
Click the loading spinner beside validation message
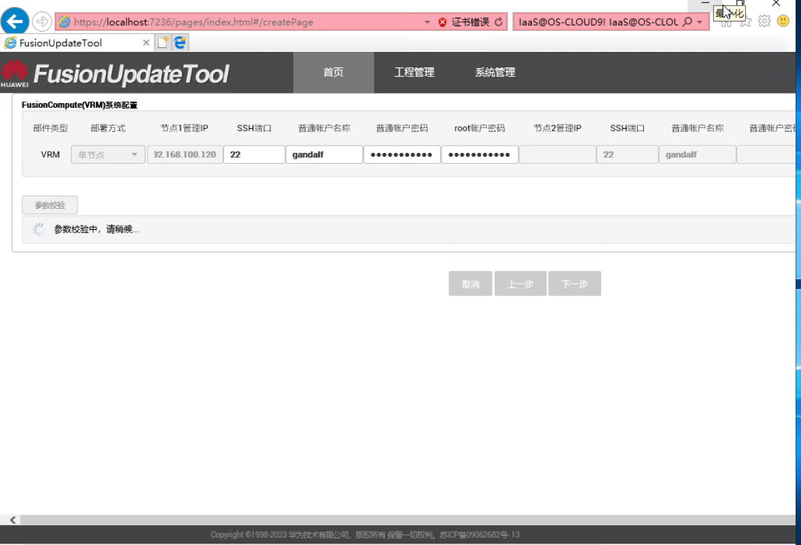(39, 229)
